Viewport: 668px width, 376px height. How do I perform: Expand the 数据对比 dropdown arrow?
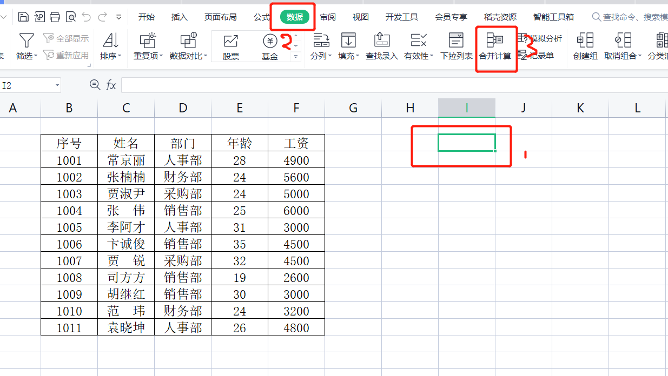pyautogui.click(x=206, y=56)
